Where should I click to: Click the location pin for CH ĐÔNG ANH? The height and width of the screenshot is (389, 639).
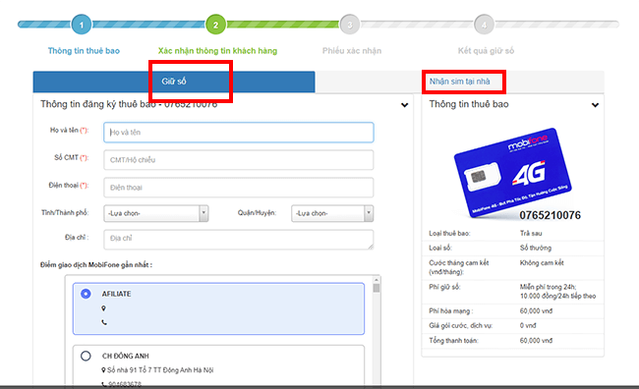[103, 370]
